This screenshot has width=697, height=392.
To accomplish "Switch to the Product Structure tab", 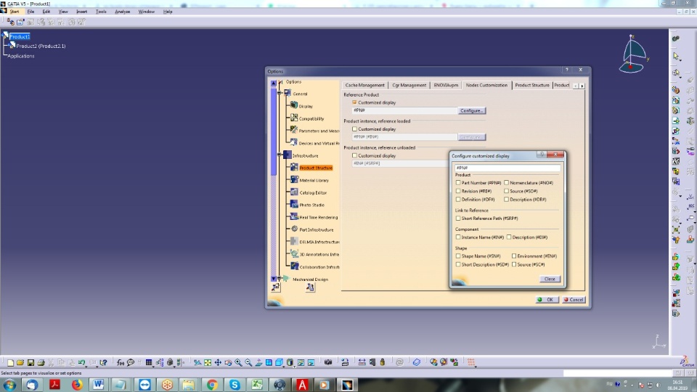I will click(x=532, y=85).
